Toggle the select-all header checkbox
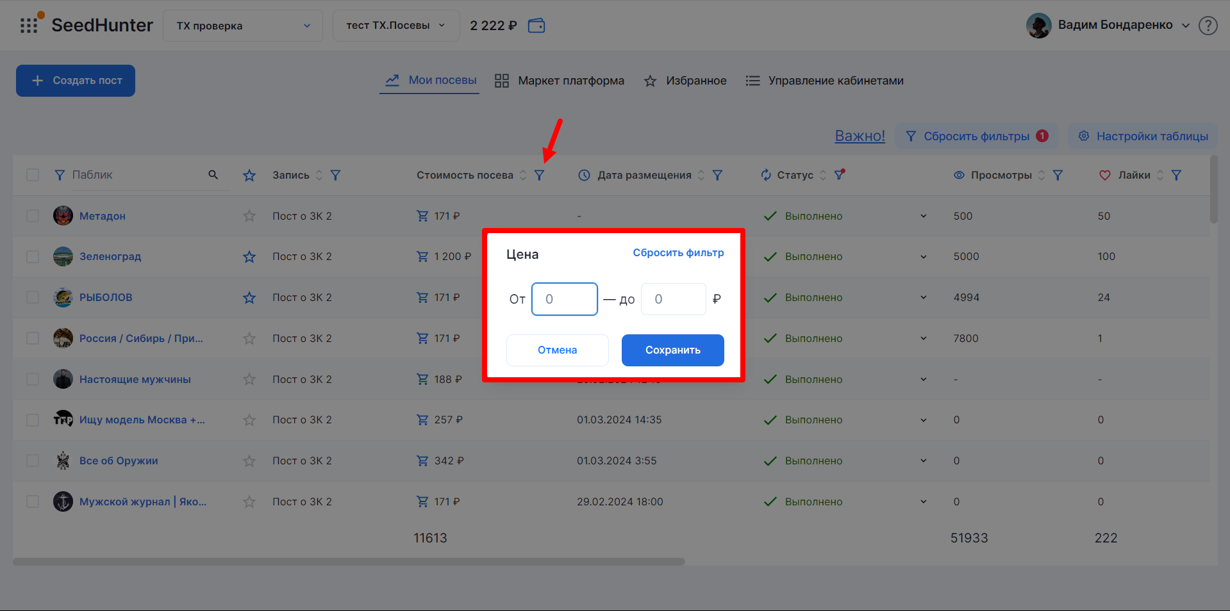 tap(33, 175)
